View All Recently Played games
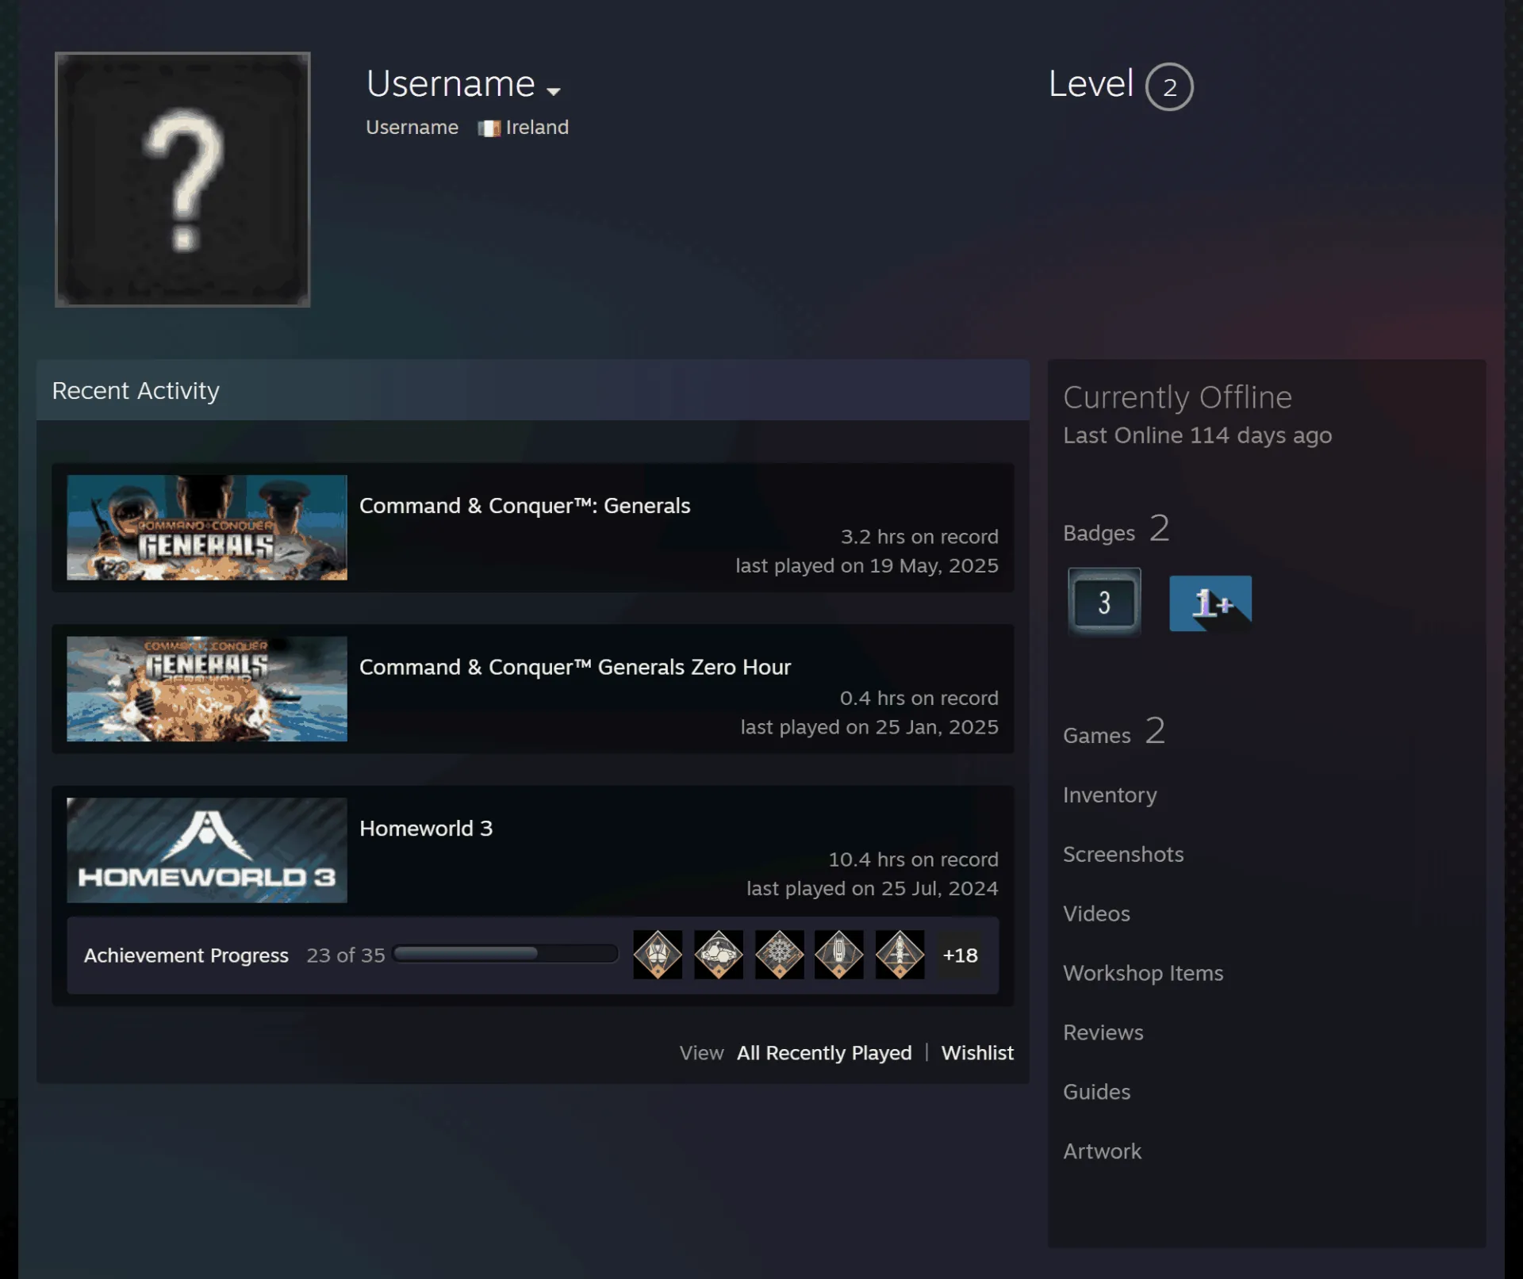 (824, 1053)
